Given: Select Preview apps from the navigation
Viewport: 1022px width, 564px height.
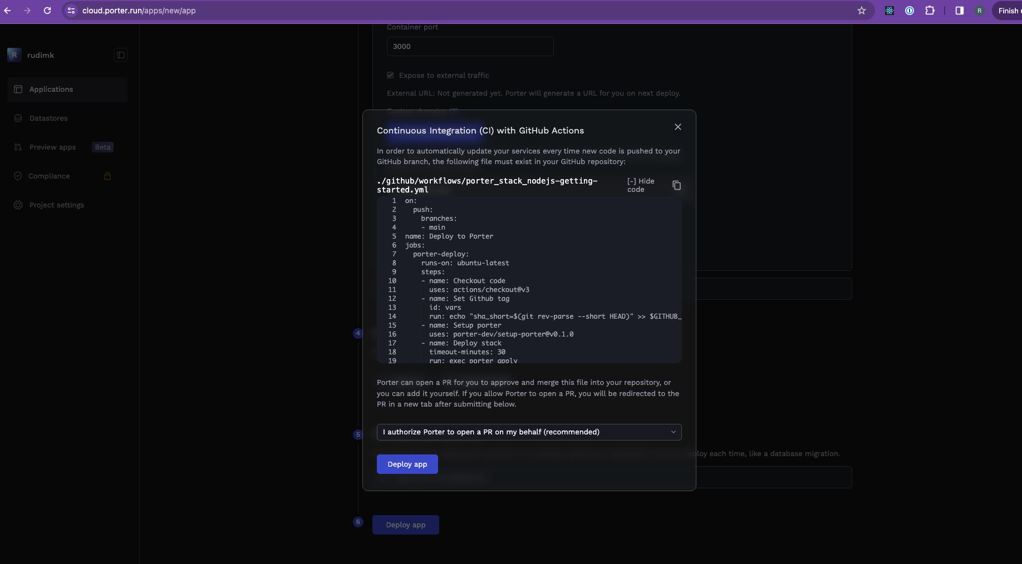Looking at the screenshot, I should click(52, 147).
